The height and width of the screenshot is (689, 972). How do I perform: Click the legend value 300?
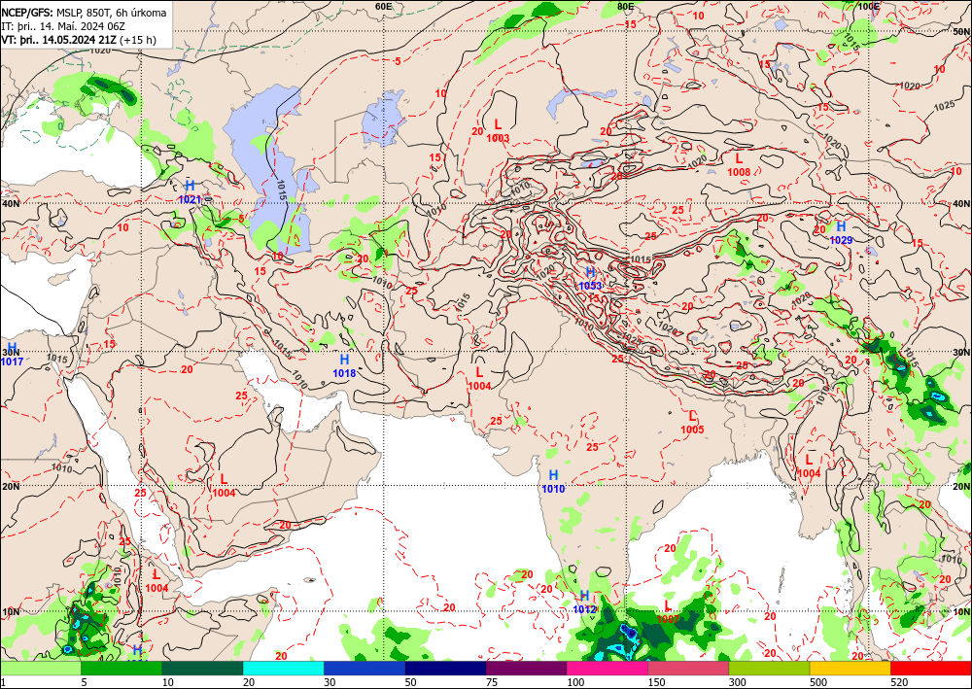click(x=738, y=683)
